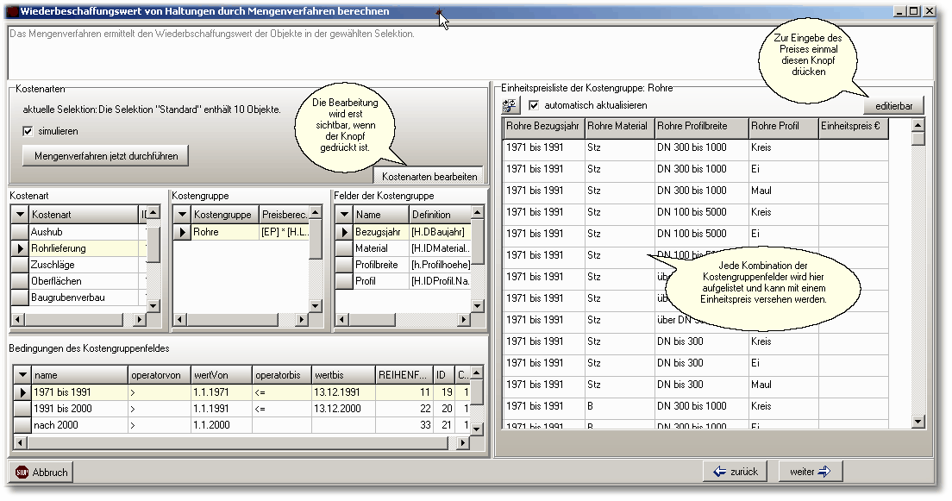
Task: Sort by Rohre Material column header
Action: pyautogui.click(x=617, y=127)
